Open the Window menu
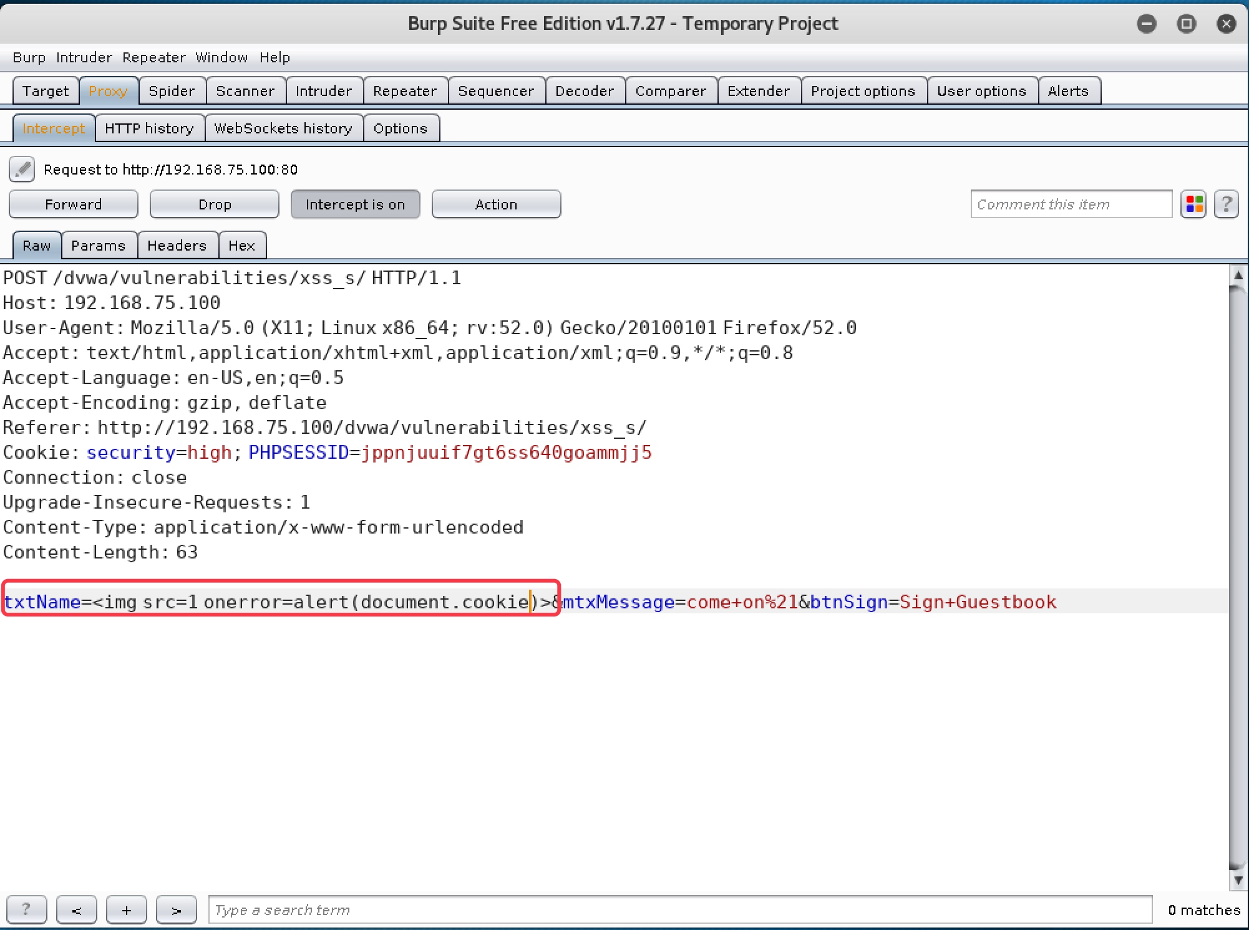Screen dimensions: 1249x930 221,57
